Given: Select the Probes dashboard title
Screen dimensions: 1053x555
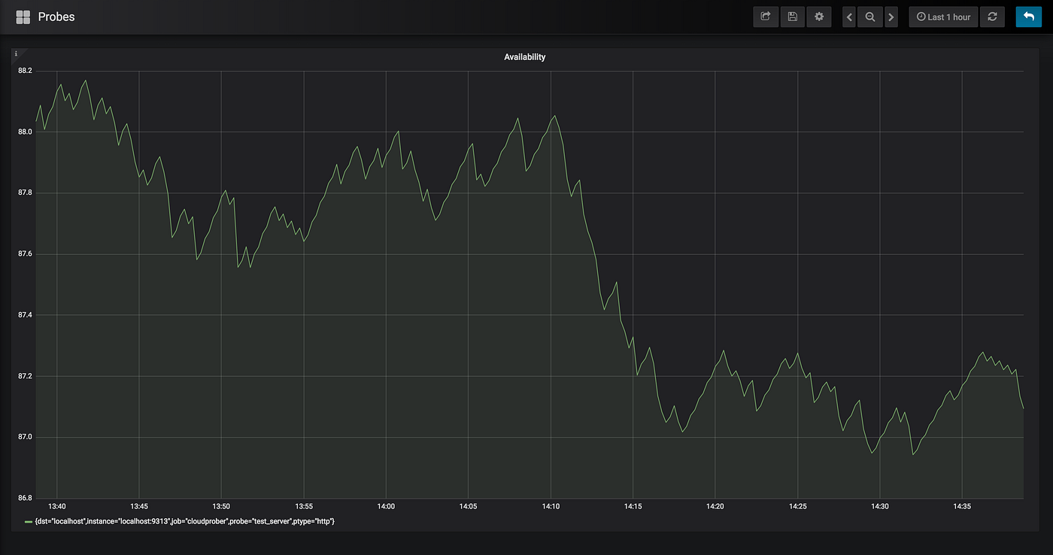Looking at the screenshot, I should (x=58, y=16).
